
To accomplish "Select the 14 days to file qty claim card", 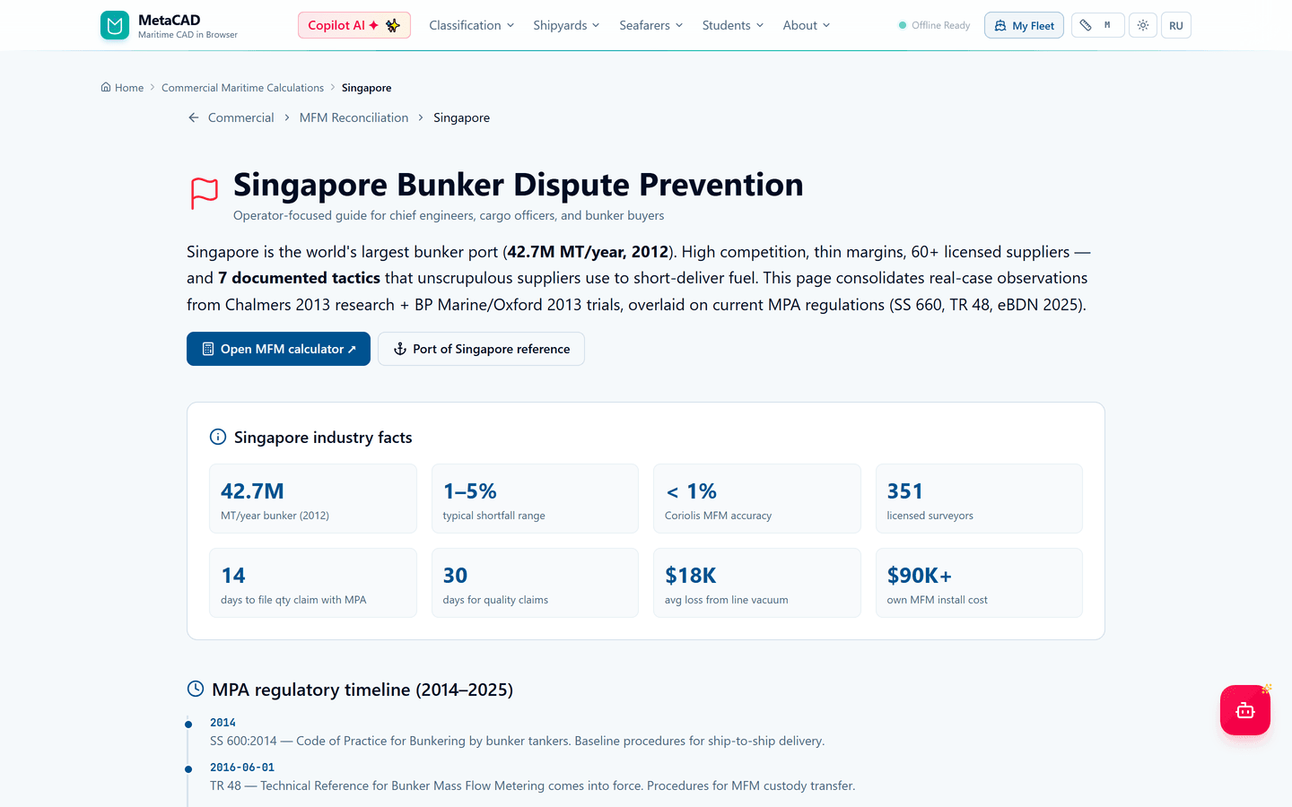I will [313, 583].
